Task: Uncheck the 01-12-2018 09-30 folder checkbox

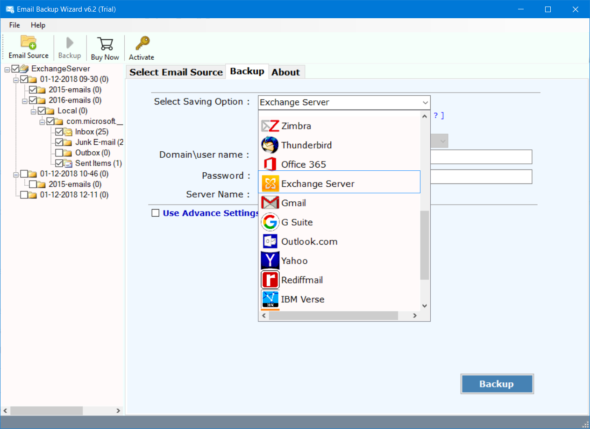Action: pyautogui.click(x=24, y=79)
